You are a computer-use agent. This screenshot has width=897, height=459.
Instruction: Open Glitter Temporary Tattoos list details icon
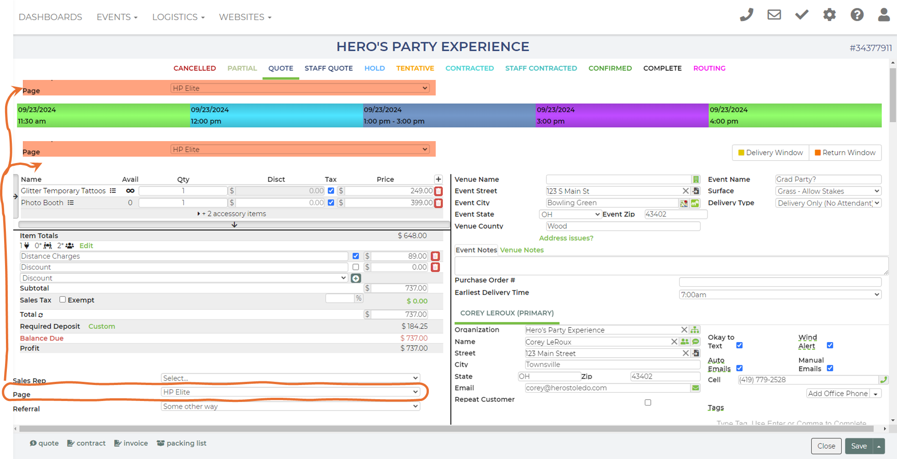coord(113,191)
